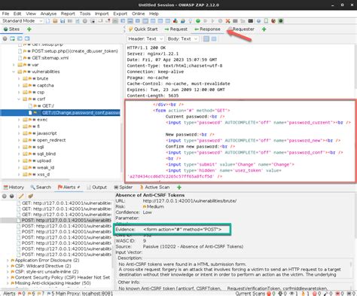The height and width of the screenshot is (296, 357).
Task: Collapse the vulnerabilities folder
Action: 14,72
